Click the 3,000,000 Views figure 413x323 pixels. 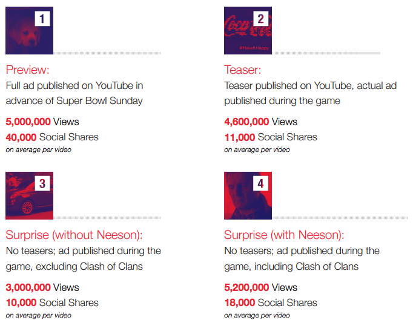pyautogui.click(x=42, y=287)
